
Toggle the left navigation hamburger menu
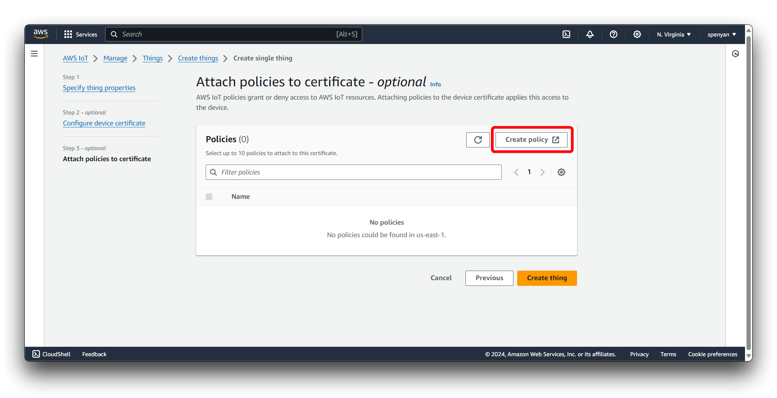34,54
